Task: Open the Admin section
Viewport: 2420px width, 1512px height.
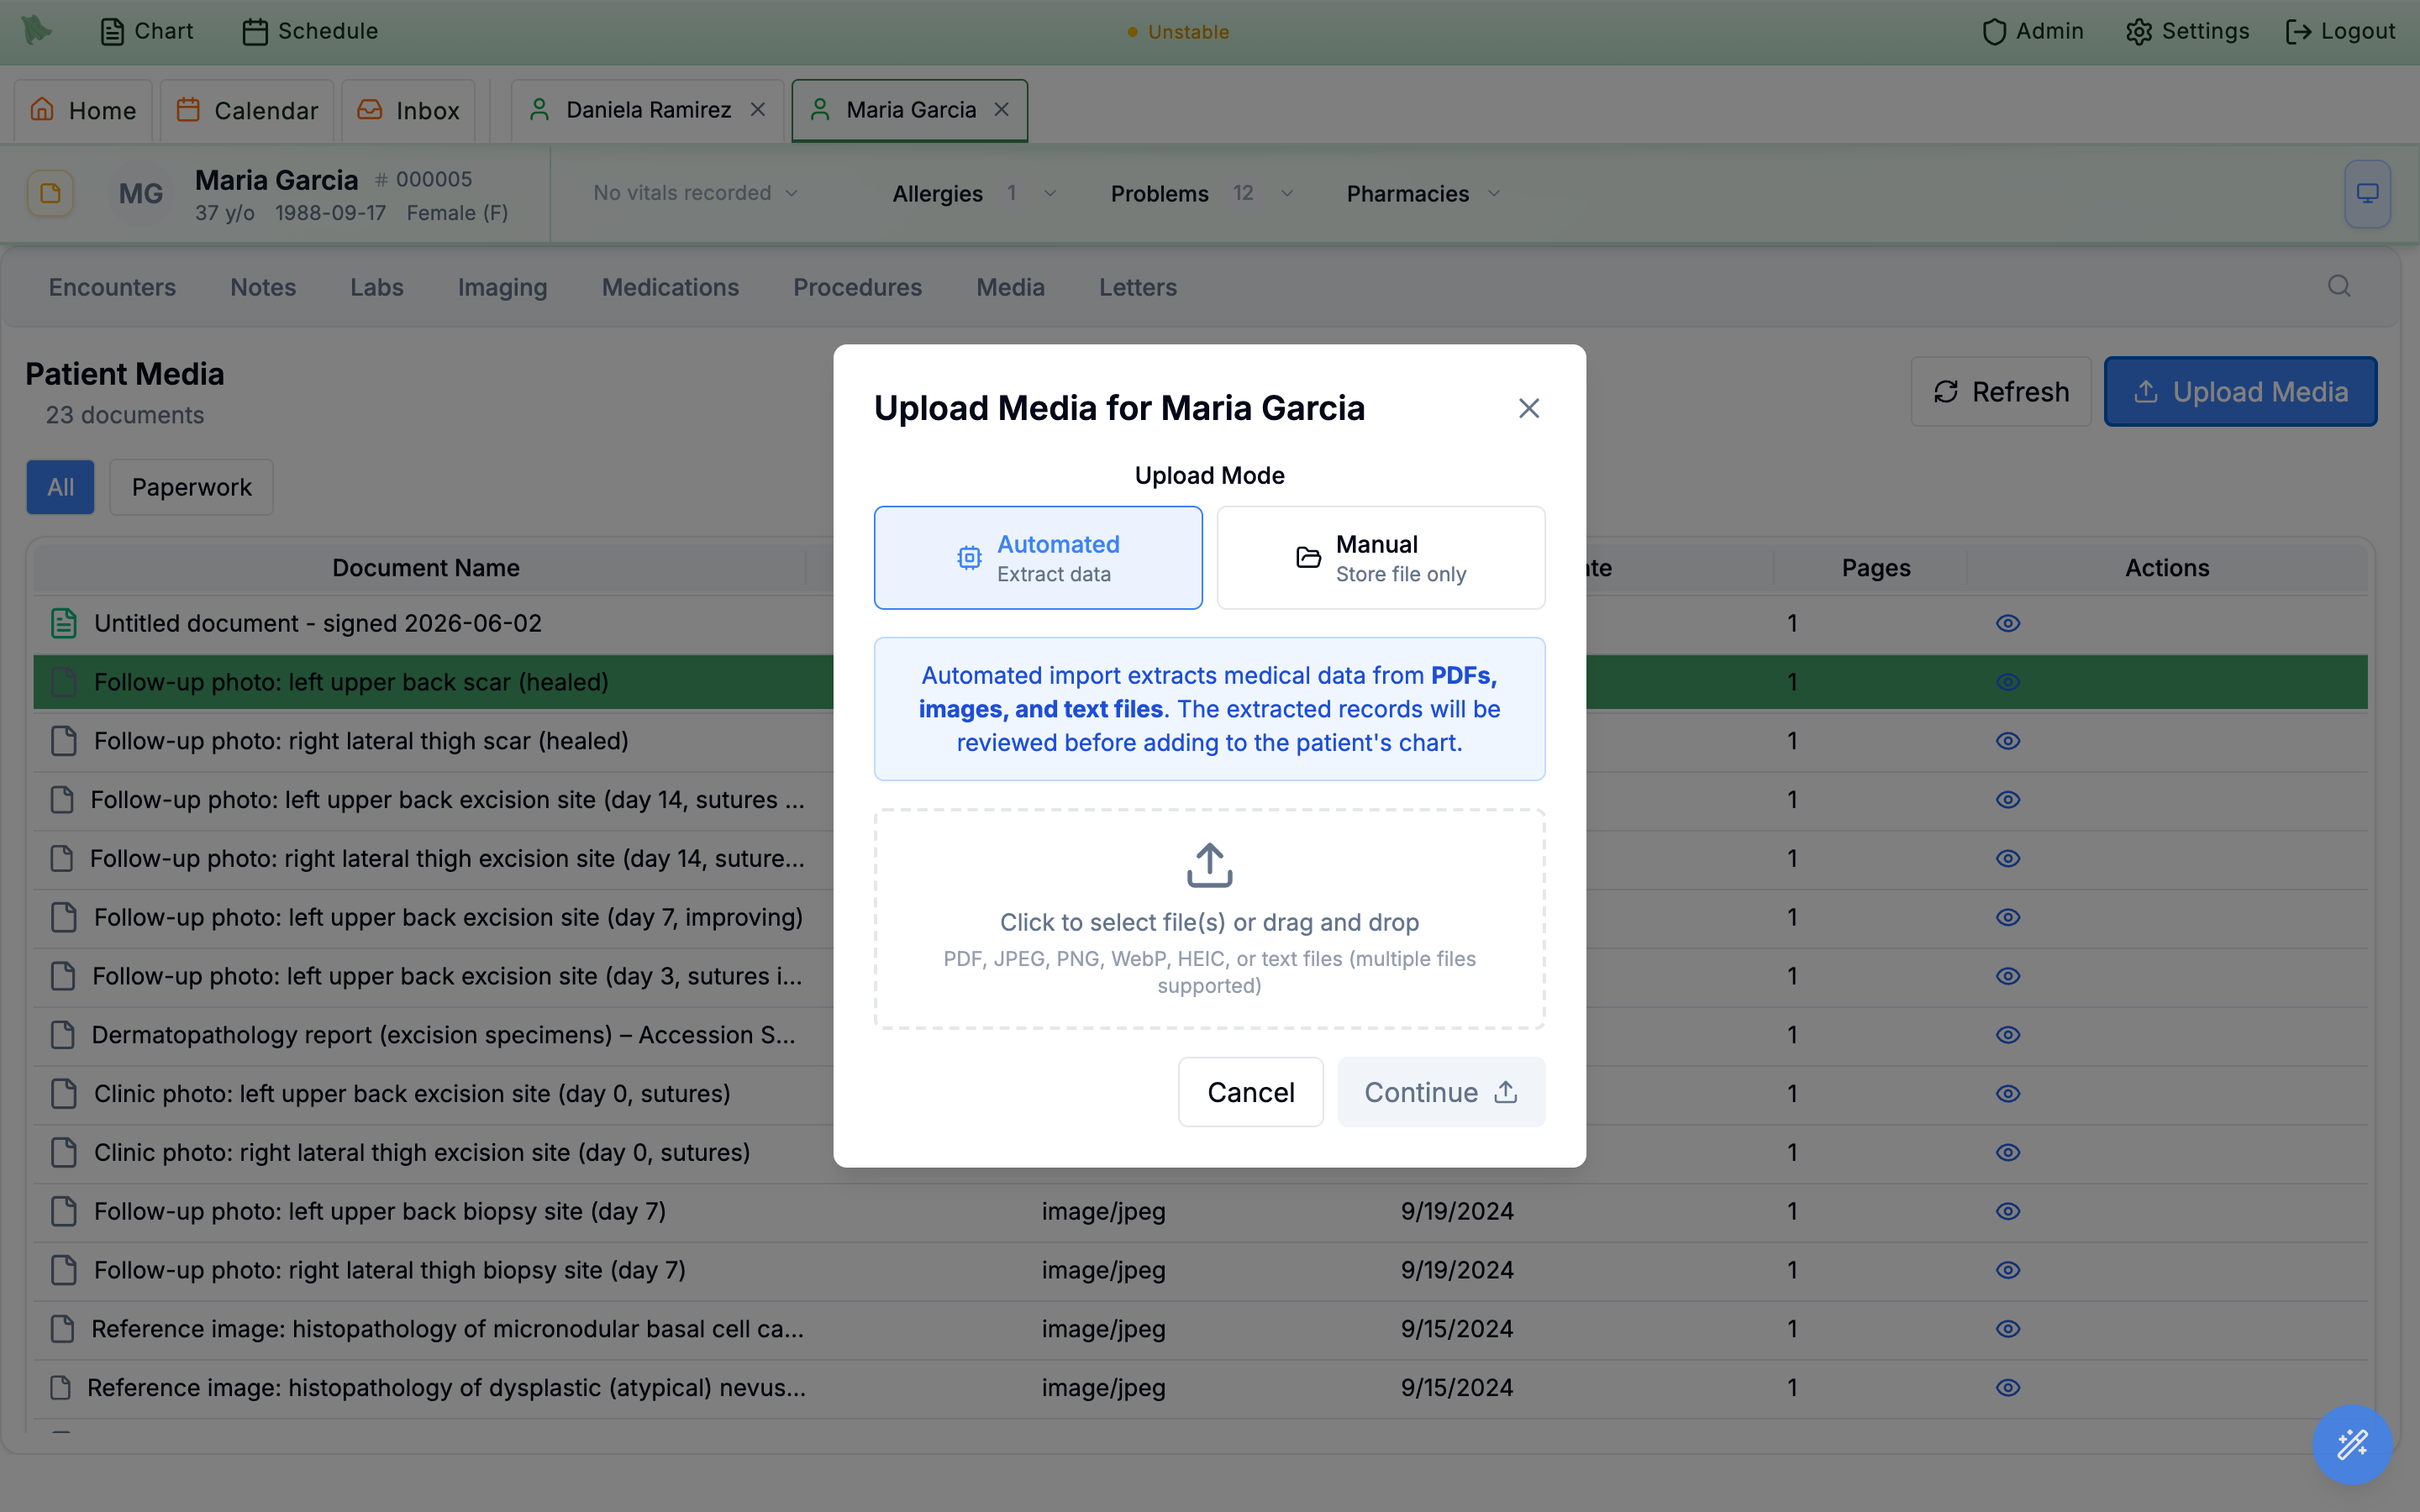Action: (x=2033, y=31)
